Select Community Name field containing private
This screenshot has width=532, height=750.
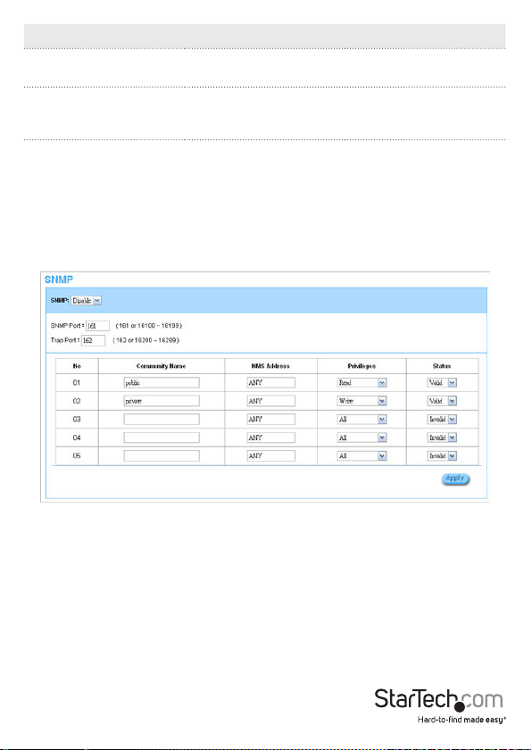click(162, 401)
